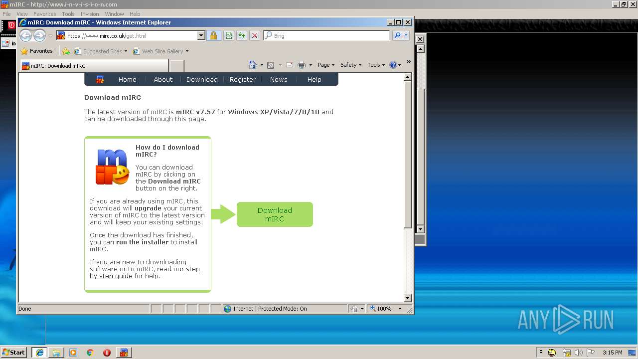Screen dimensions: 638x359
Task: Launch media player from taskbar
Action: click(x=73, y=353)
